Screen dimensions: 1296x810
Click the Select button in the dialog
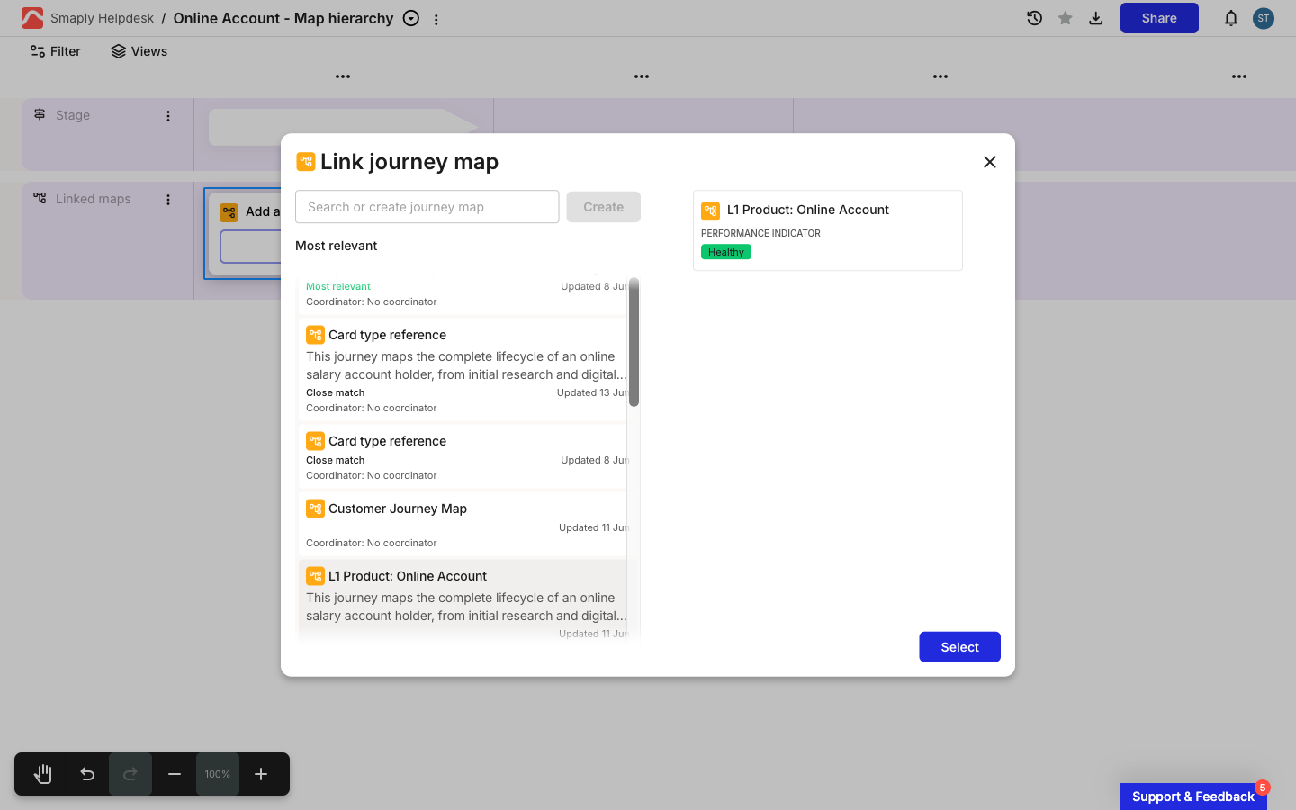tap(959, 647)
